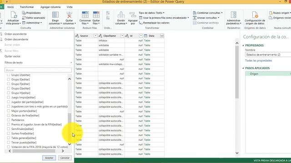The width and height of the screenshot is (291, 163).
Task: Open Propiedades in the Consulta group
Action: click(x=31, y=13)
